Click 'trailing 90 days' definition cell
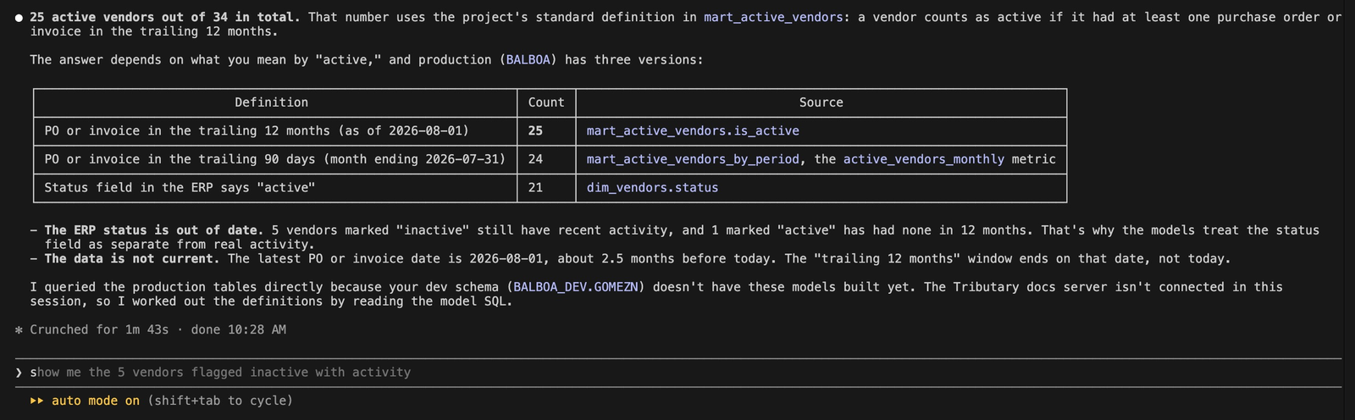The height and width of the screenshot is (420, 1355). (x=275, y=159)
